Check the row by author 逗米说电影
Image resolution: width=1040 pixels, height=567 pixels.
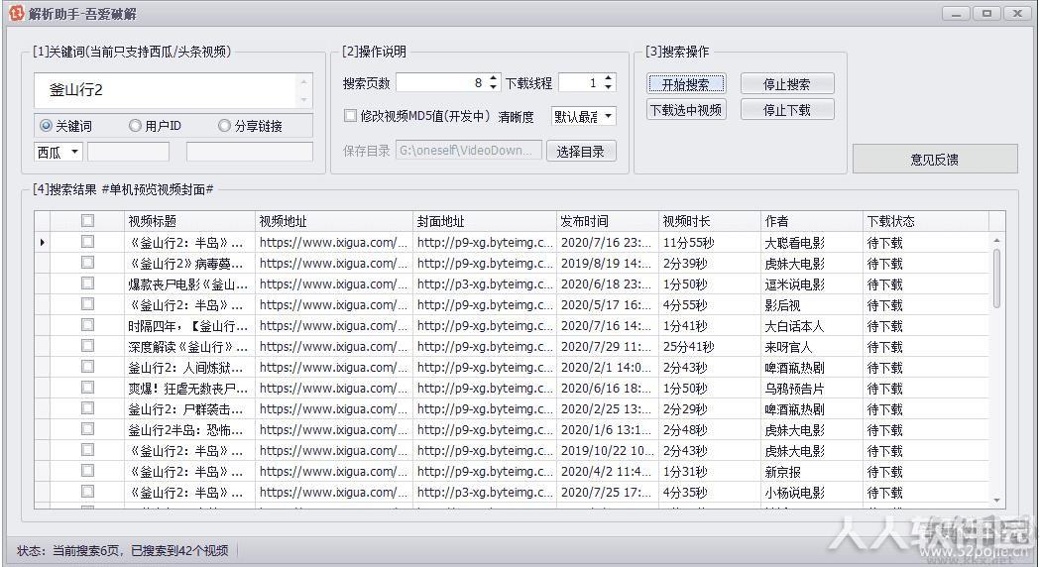point(87,283)
